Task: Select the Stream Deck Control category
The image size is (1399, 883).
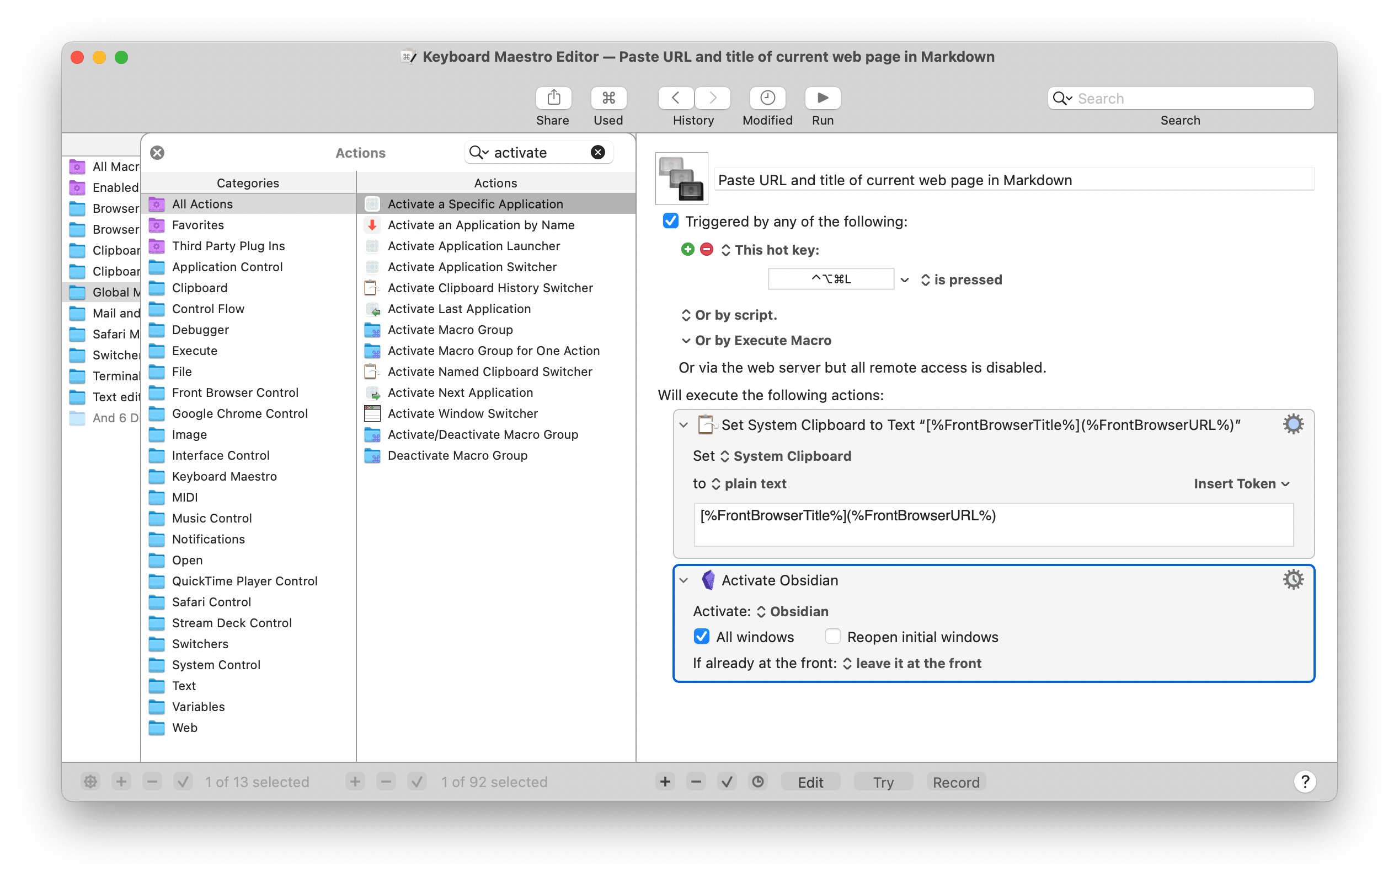Action: click(x=249, y=623)
